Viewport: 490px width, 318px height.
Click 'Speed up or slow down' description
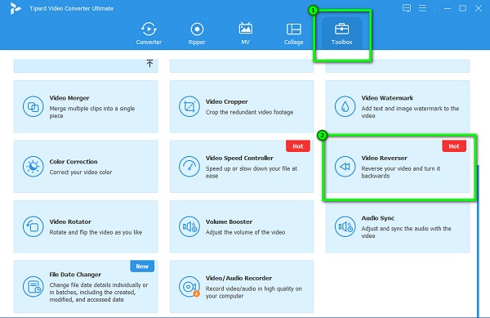coord(252,172)
